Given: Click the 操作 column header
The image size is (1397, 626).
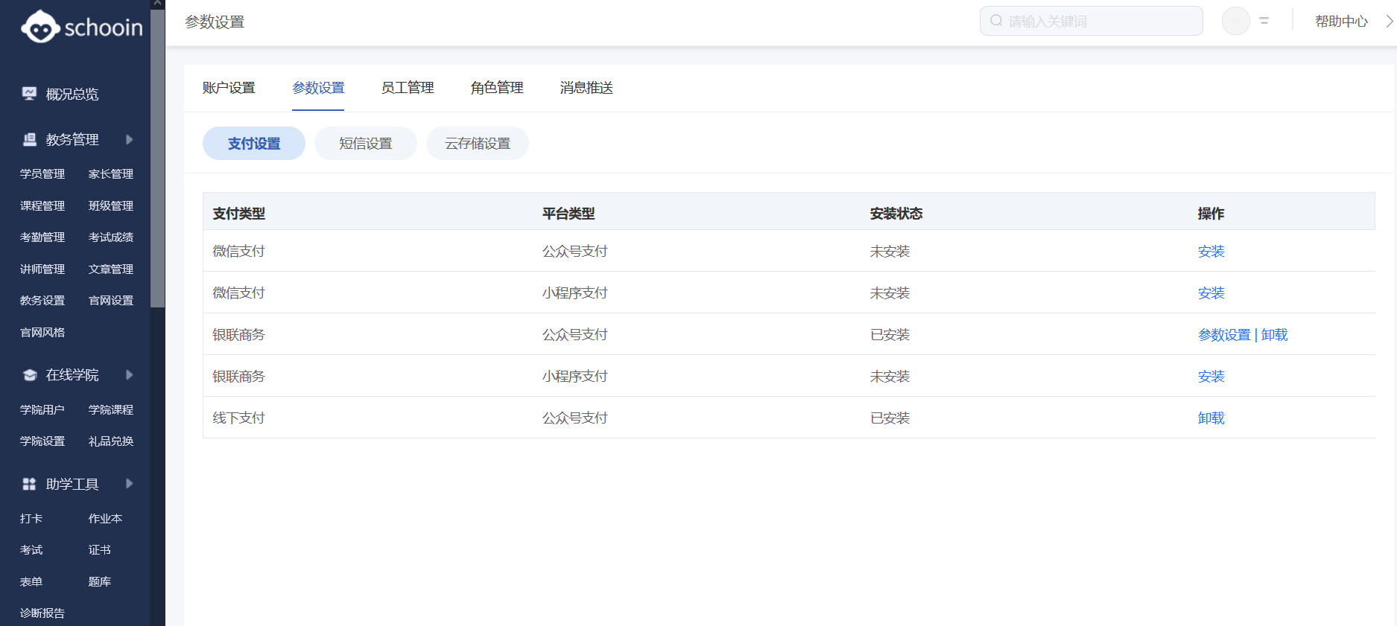Looking at the screenshot, I should (1211, 214).
